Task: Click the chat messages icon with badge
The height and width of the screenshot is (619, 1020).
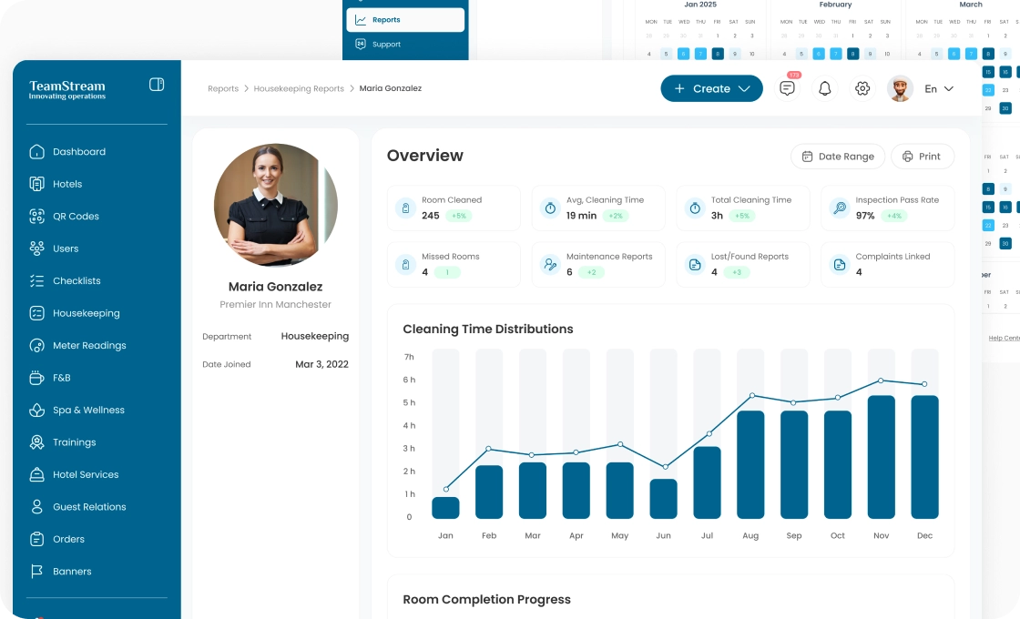Action: [x=788, y=88]
